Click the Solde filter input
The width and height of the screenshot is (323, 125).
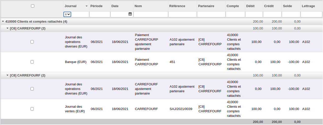[291, 14]
